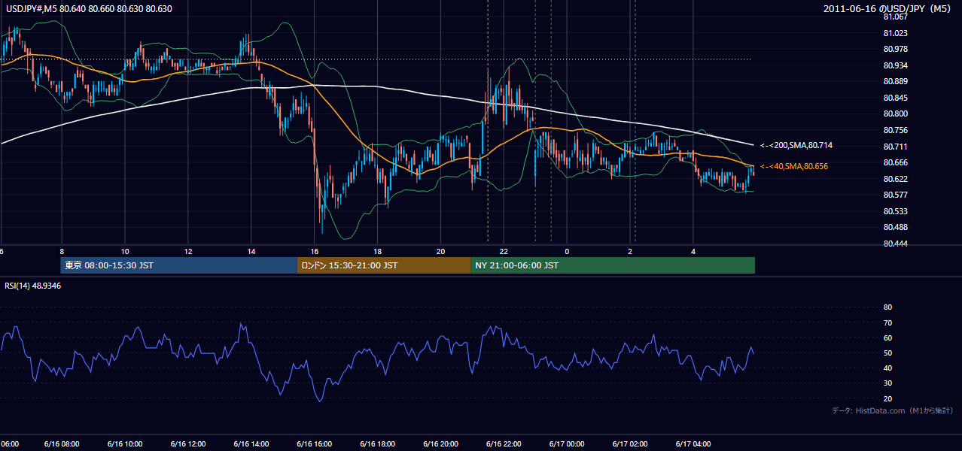Click the RSI(14) 48.9346 indicator label
The height and width of the screenshot is (451, 962).
coord(33,286)
